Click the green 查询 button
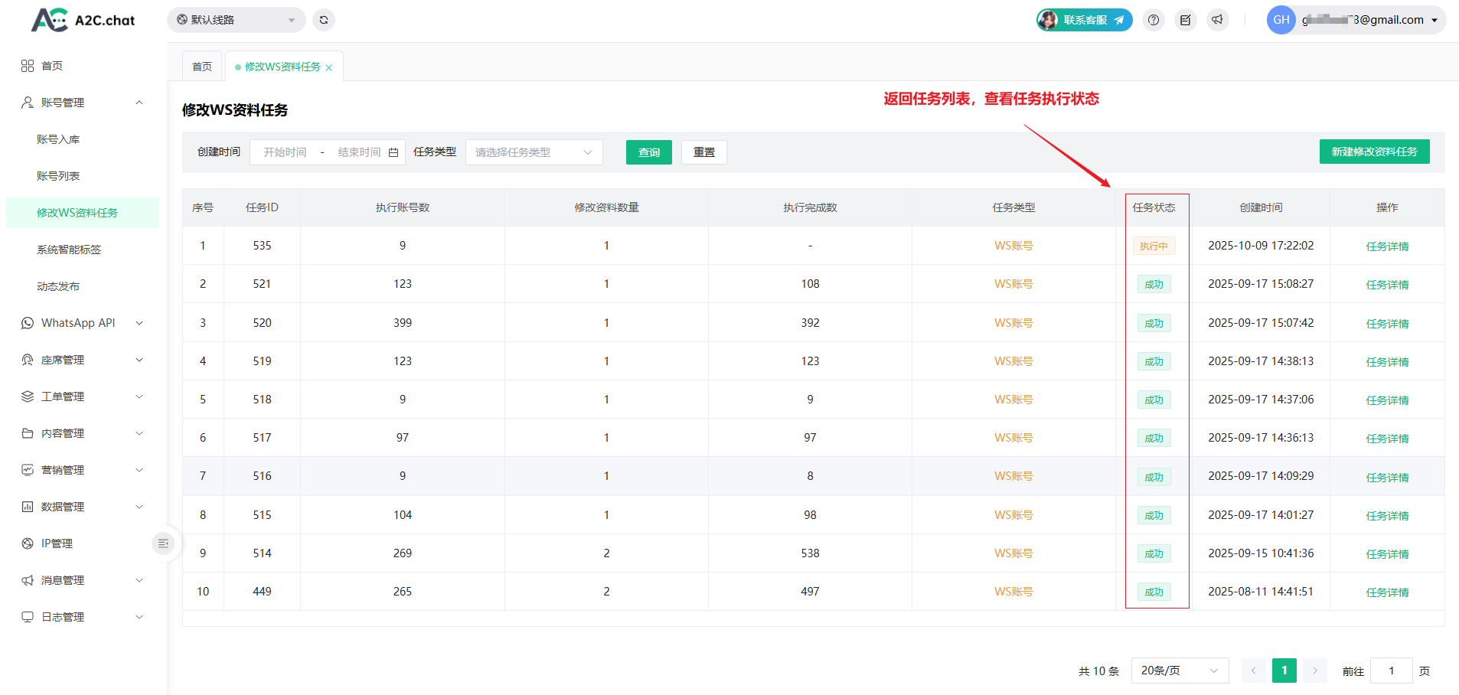This screenshot has width=1459, height=695. 648,152
